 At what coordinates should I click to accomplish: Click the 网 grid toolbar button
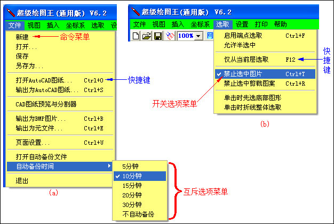pos(210,36)
